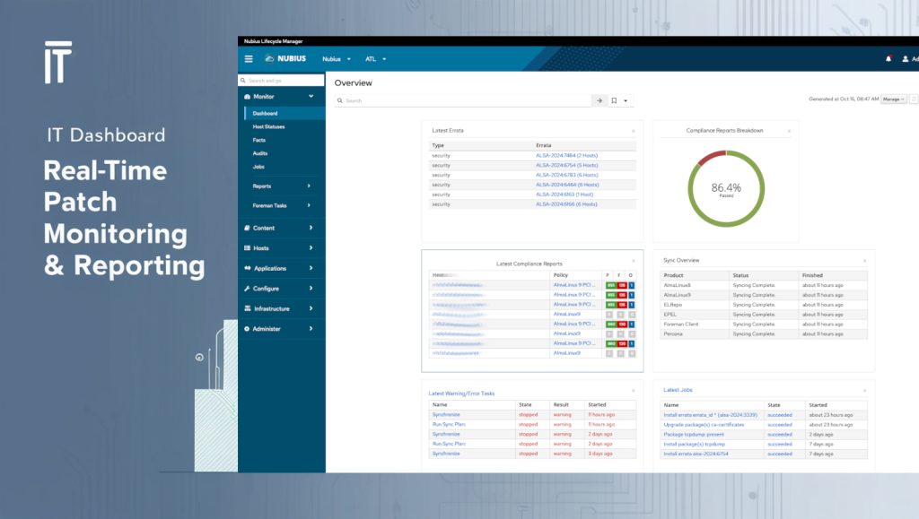
Task: Open erratum ALSA-2024:7484 (2 Hosts)
Action: click(567, 156)
